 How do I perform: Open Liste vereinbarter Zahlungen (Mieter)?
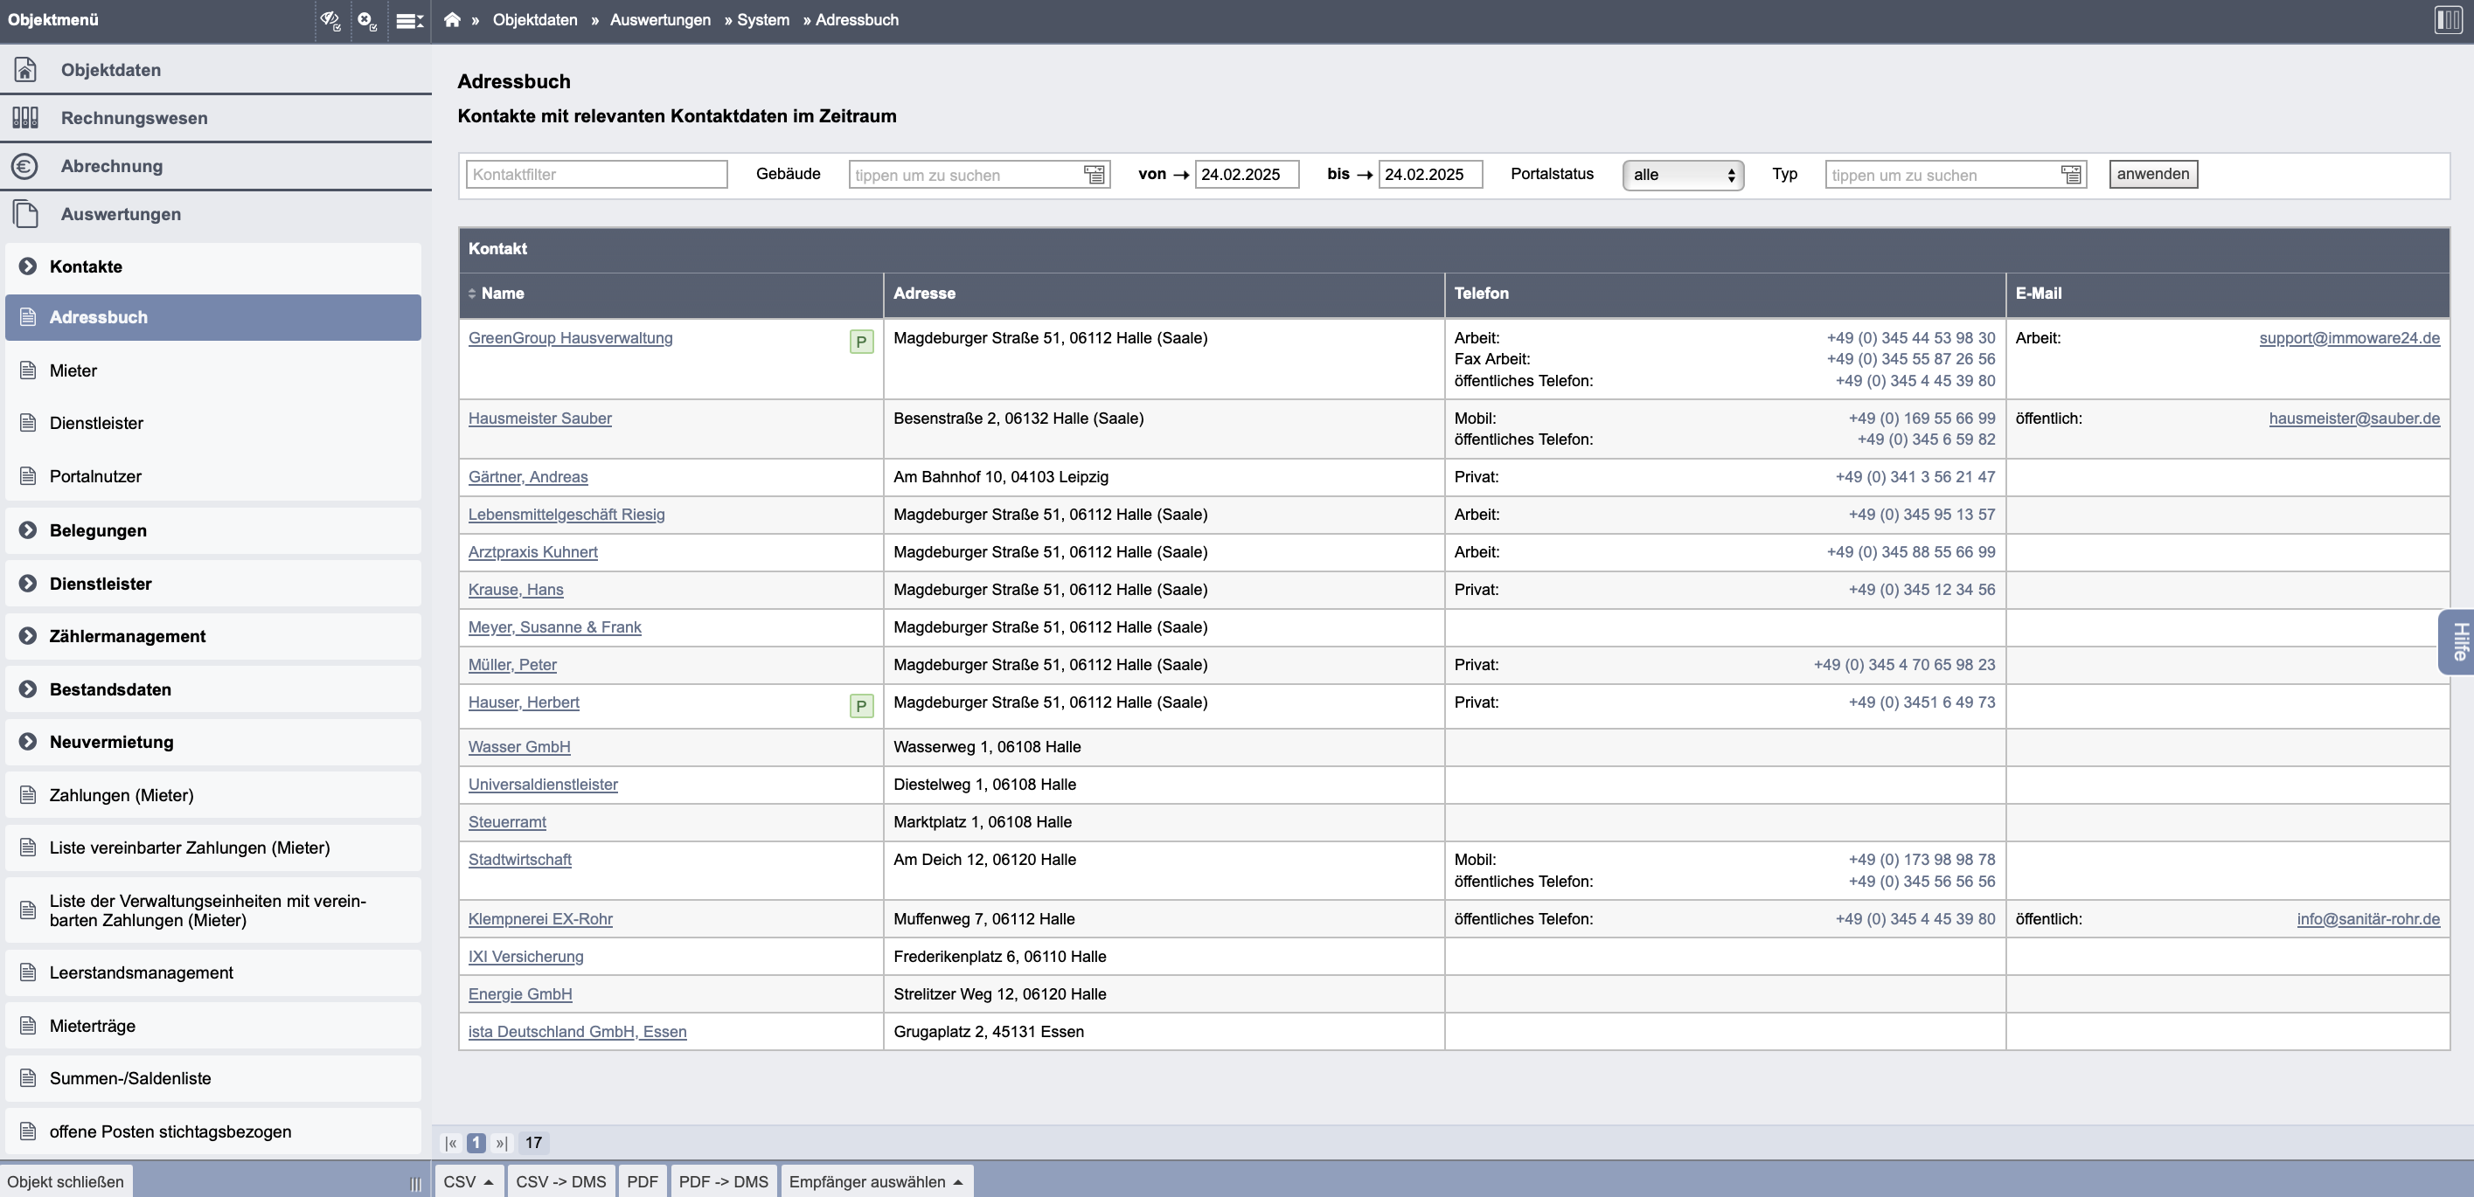tap(213, 848)
